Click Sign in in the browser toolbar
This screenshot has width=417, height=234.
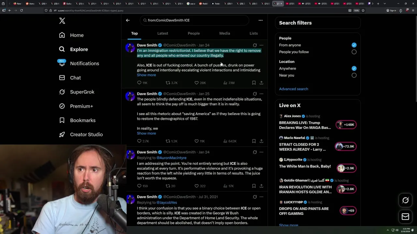click(391, 10)
